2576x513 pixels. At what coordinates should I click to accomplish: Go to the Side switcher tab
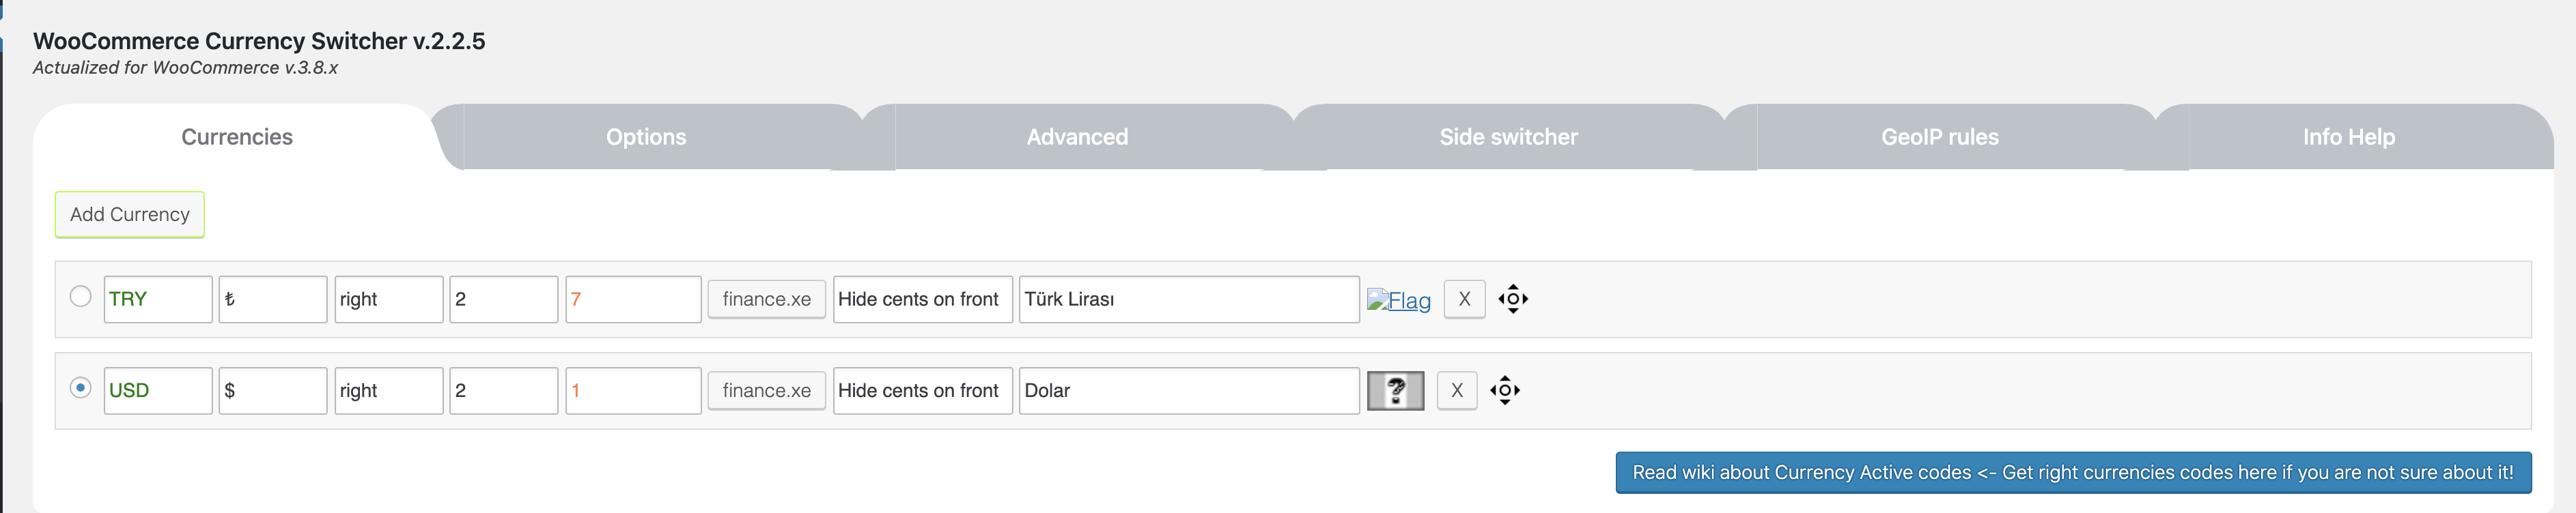click(1508, 136)
